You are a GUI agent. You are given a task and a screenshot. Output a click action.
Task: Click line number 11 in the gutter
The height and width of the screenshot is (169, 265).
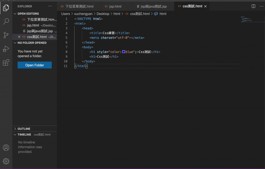pos(65,66)
